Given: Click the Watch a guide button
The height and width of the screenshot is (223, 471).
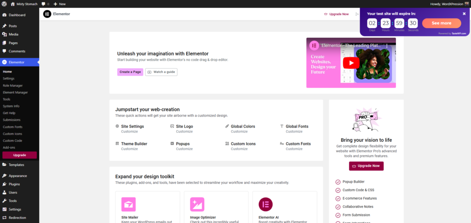Looking at the screenshot, I should coord(161,72).
